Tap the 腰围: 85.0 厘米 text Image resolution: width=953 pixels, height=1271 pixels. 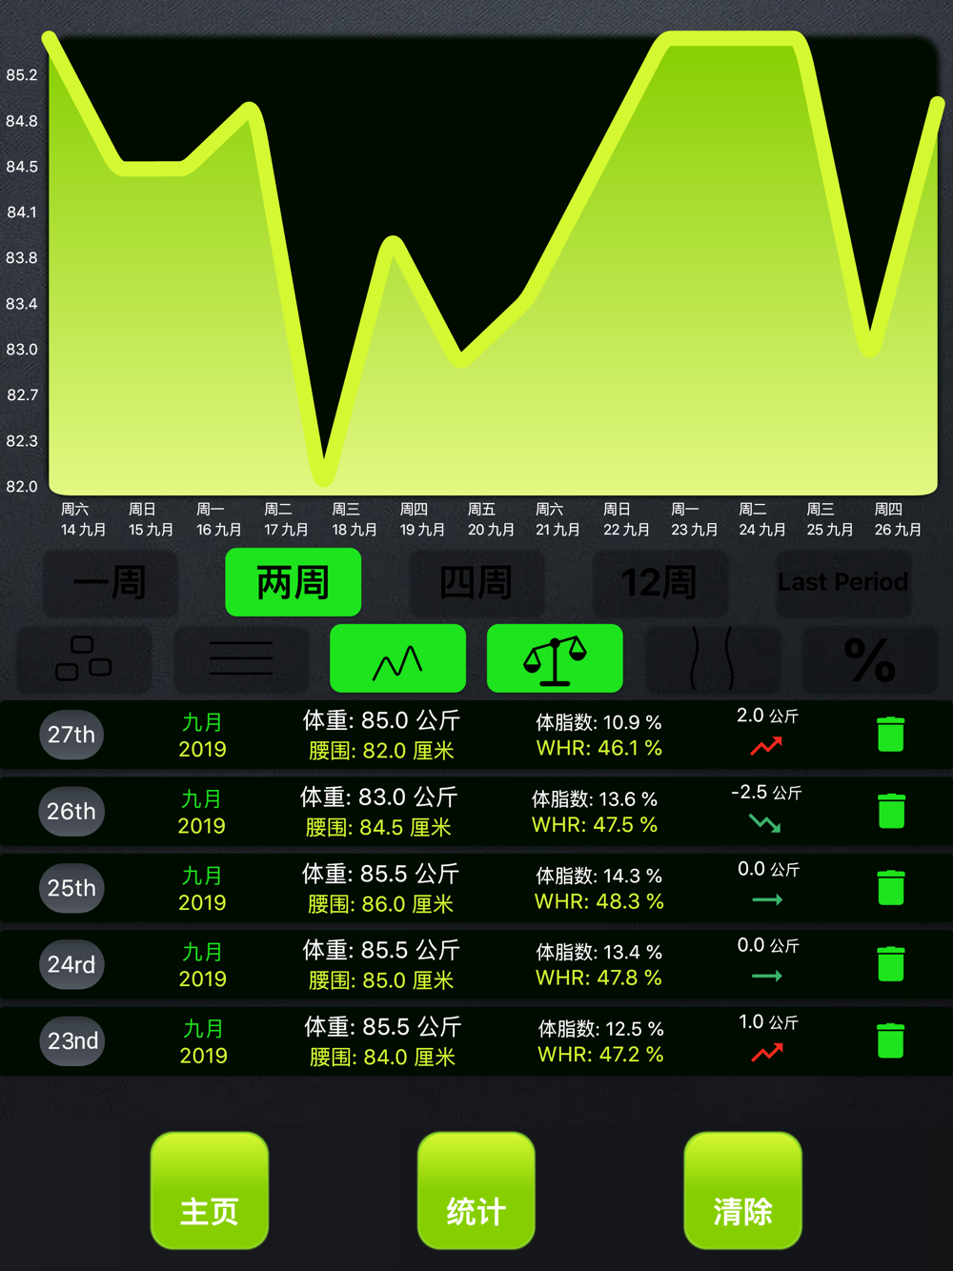click(381, 979)
